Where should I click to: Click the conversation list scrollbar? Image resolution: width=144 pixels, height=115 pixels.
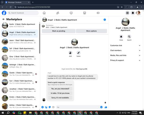(40, 38)
